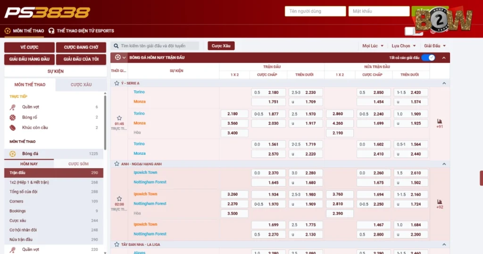Select the Bookings market
Image resolution: width=483 pixels, height=254 pixels.
pyautogui.click(x=54, y=211)
